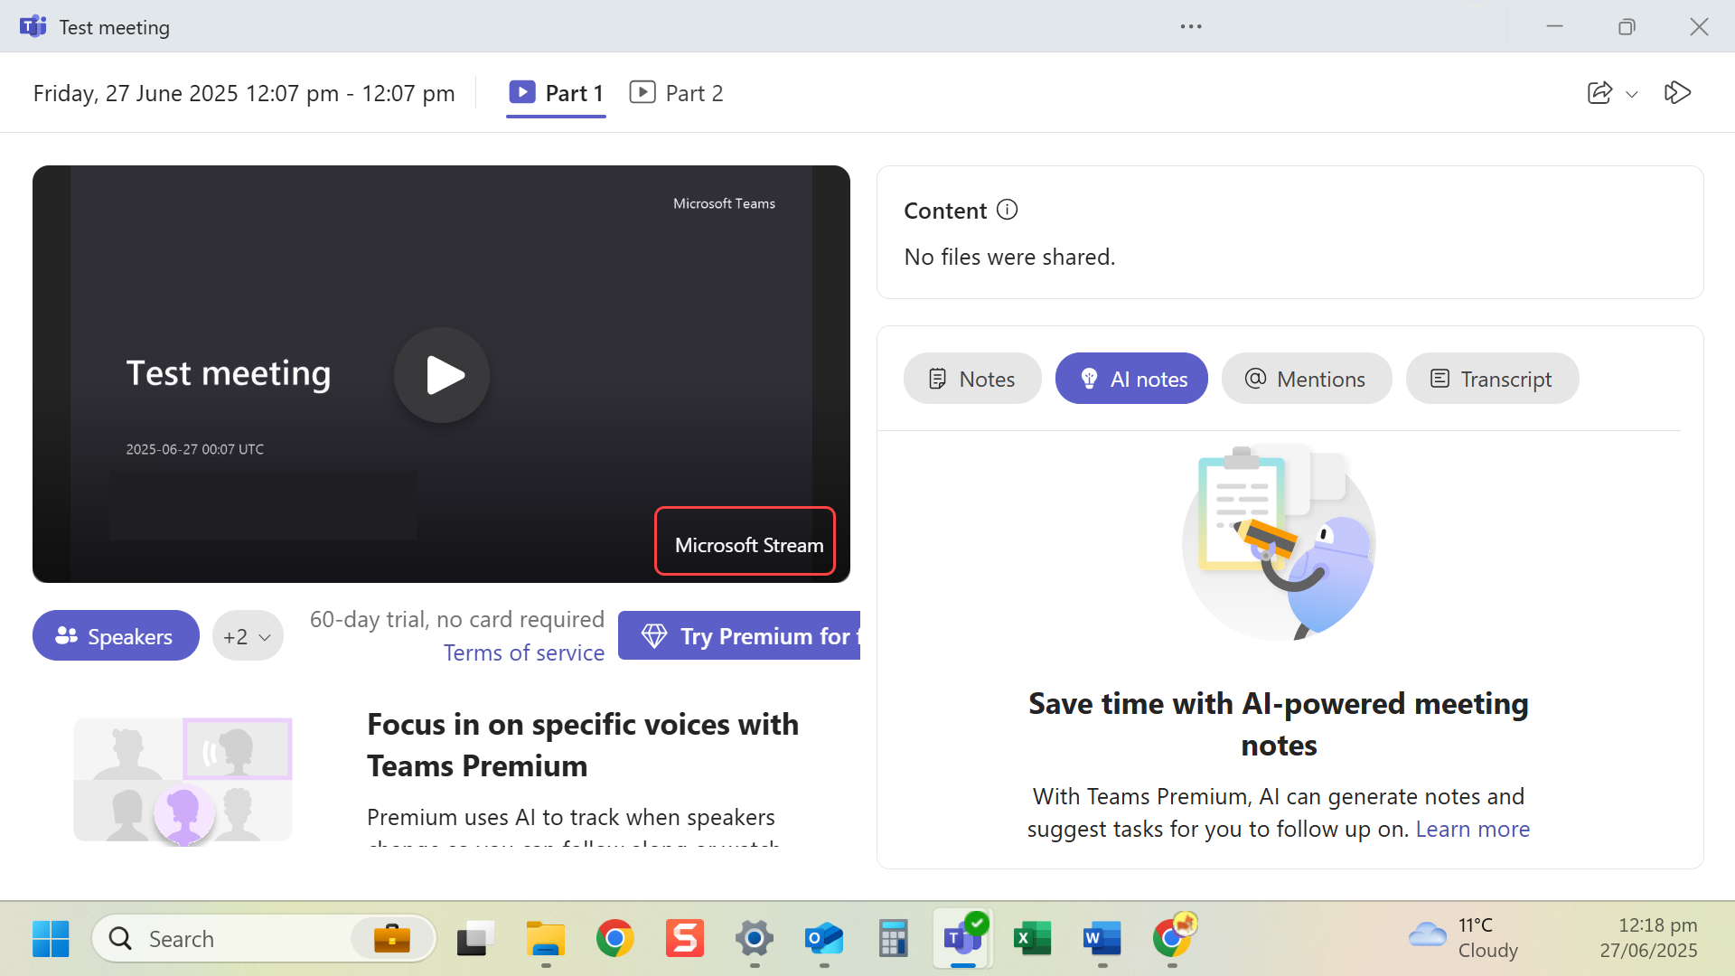Maximize the Test meeting window
1735x976 pixels.
click(x=1627, y=26)
